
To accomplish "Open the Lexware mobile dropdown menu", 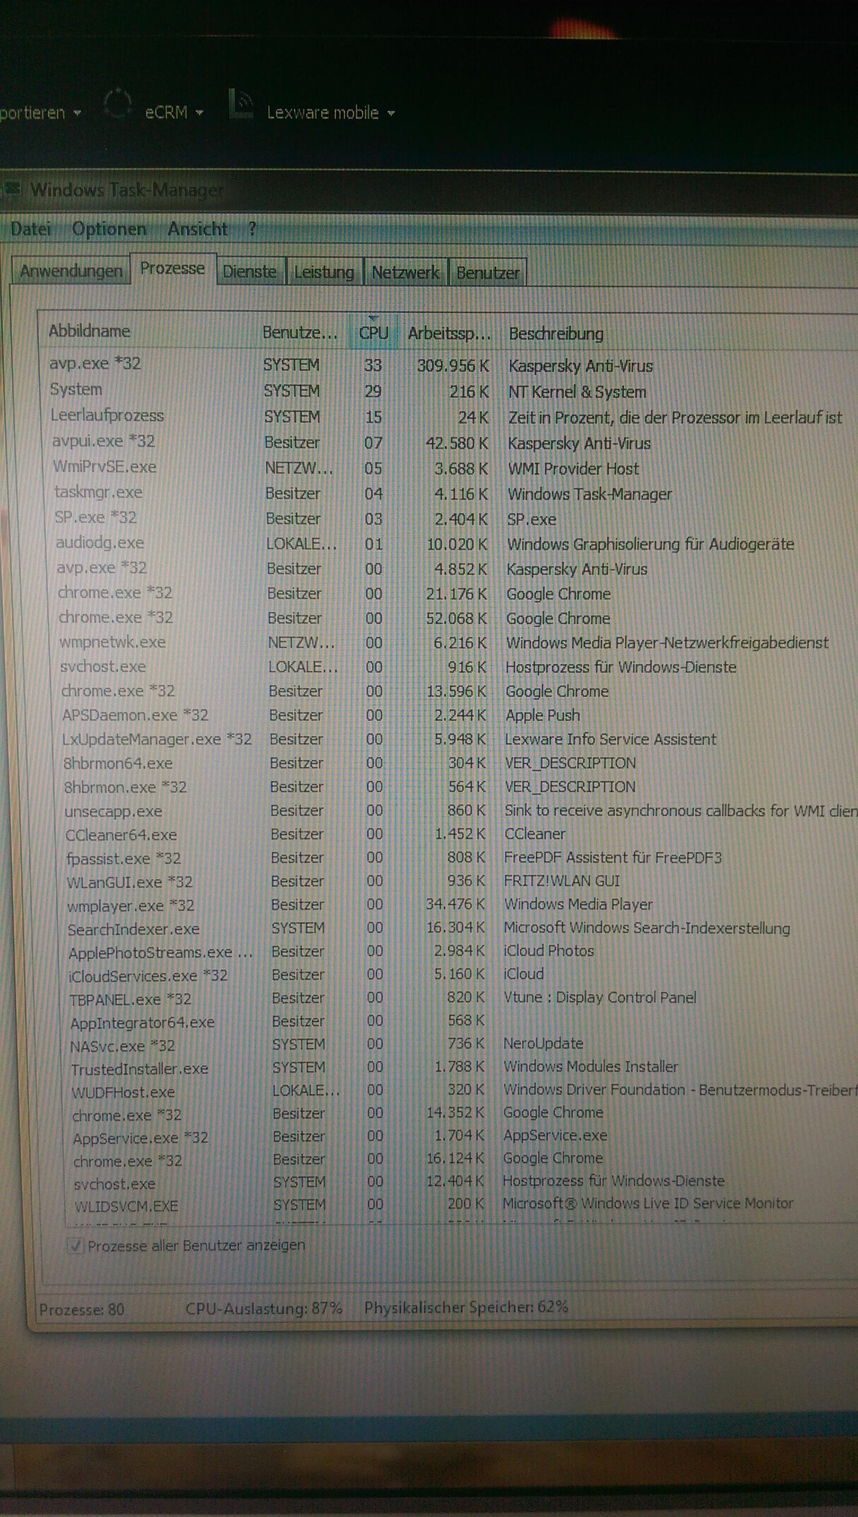I will [x=330, y=112].
